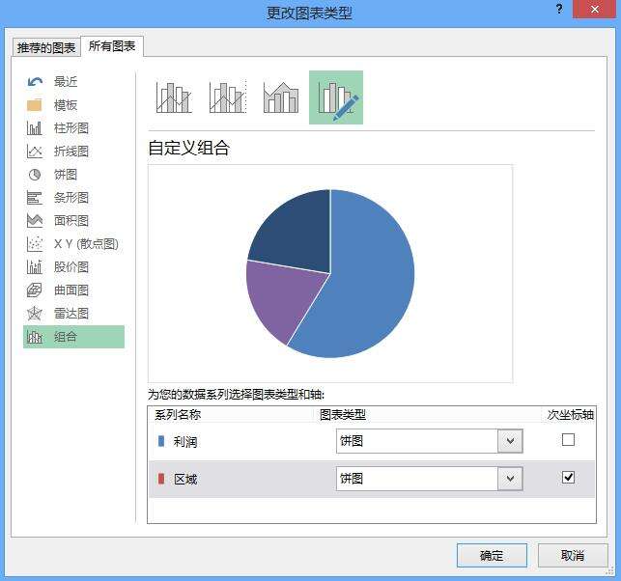Click the combo (组合) category icon
This screenshot has width=621, height=581.
click(x=35, y=337)
